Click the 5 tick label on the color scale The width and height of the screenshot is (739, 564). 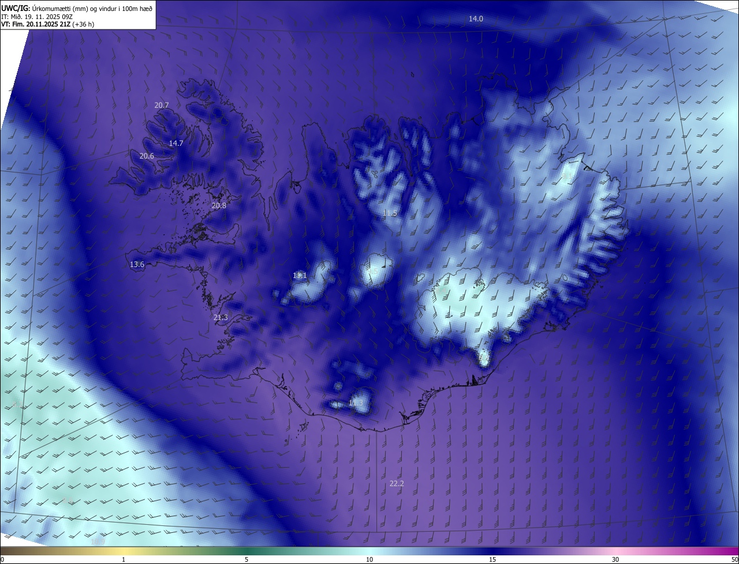pyautogui.click(x=247, y=559)
